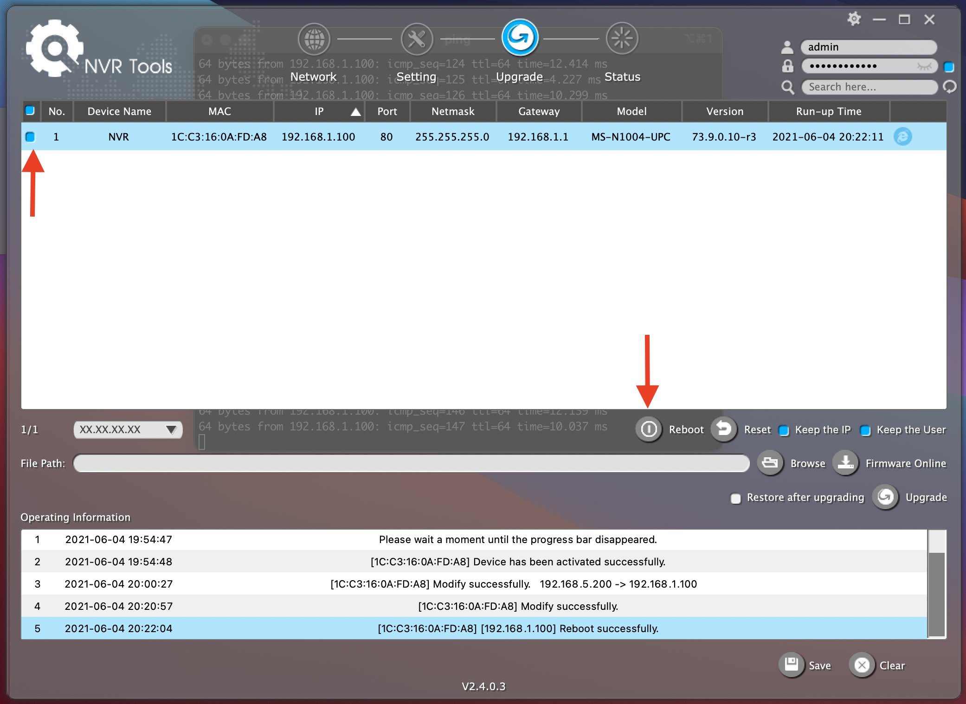Toggle the Keep the User checkbox
The width and height of the screenshot is (966, 704).
coord(865,430)
